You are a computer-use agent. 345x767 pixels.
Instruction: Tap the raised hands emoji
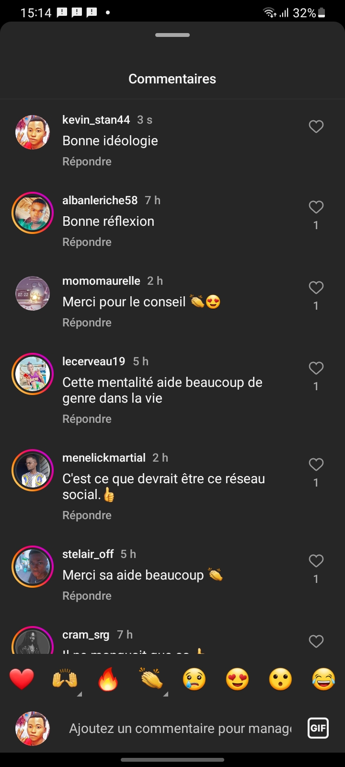(x=65, y=679)
